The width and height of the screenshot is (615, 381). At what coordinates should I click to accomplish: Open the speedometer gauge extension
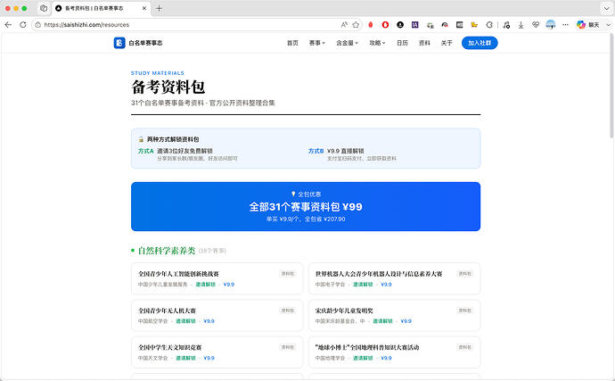(445, 25)
